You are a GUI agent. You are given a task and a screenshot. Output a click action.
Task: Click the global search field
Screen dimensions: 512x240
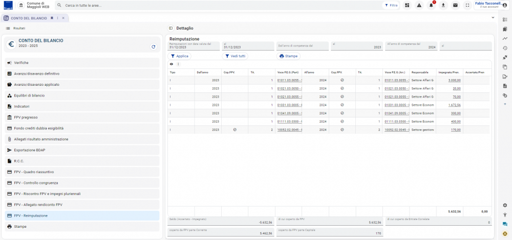217,5
